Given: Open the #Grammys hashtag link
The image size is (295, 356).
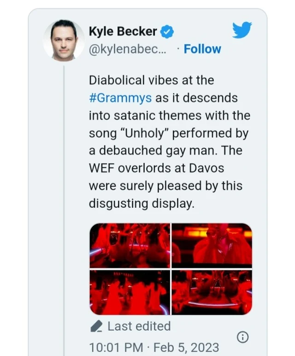Looking at the screenshot, I should tap(120, 98).
